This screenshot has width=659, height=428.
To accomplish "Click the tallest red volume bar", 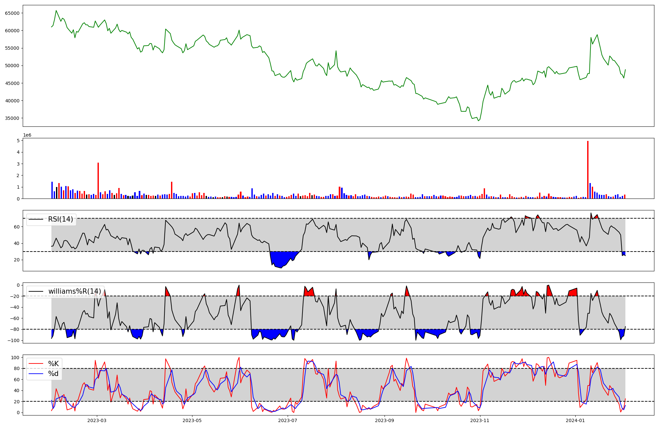I will 588,170.
